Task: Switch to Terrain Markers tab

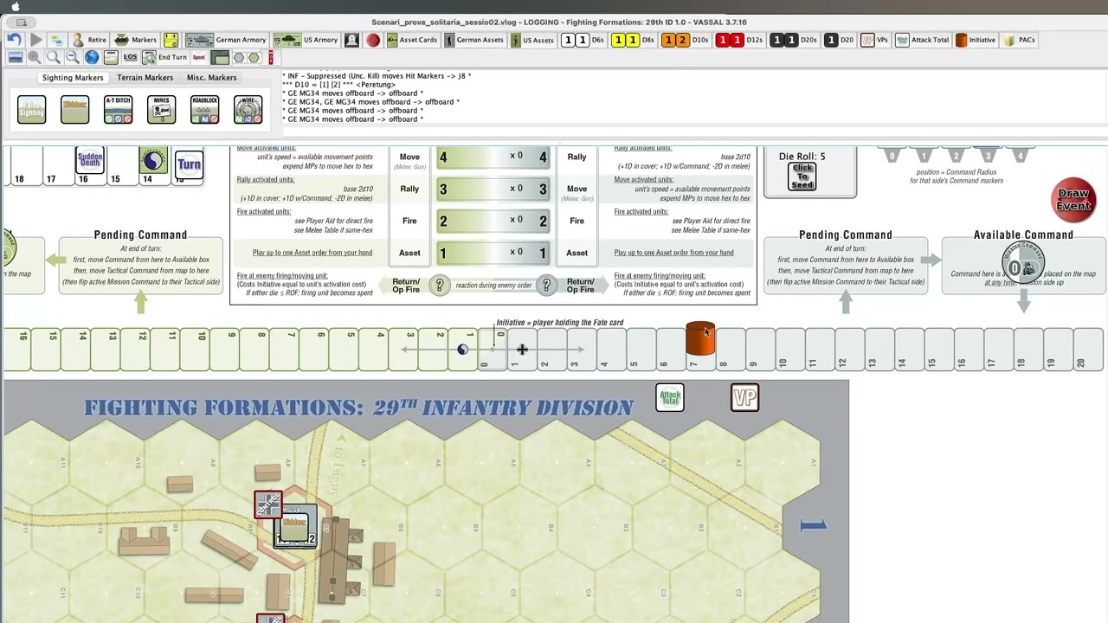Action: pyautogui.click(x=145, y=78)
